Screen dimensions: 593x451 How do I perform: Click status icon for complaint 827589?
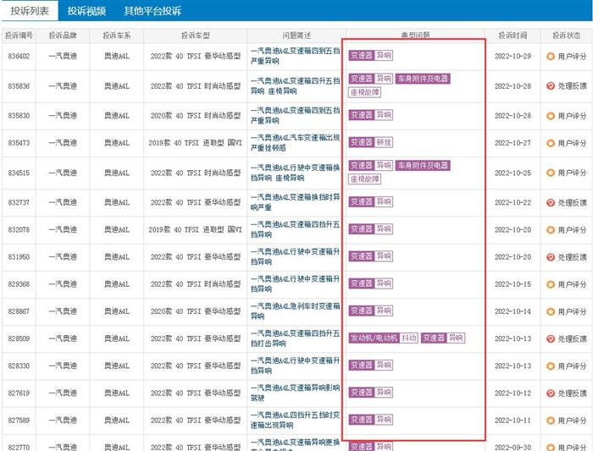click(551, 421)
